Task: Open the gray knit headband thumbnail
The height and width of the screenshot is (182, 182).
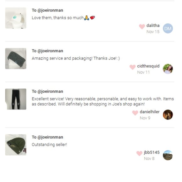Action: [16, 58]
